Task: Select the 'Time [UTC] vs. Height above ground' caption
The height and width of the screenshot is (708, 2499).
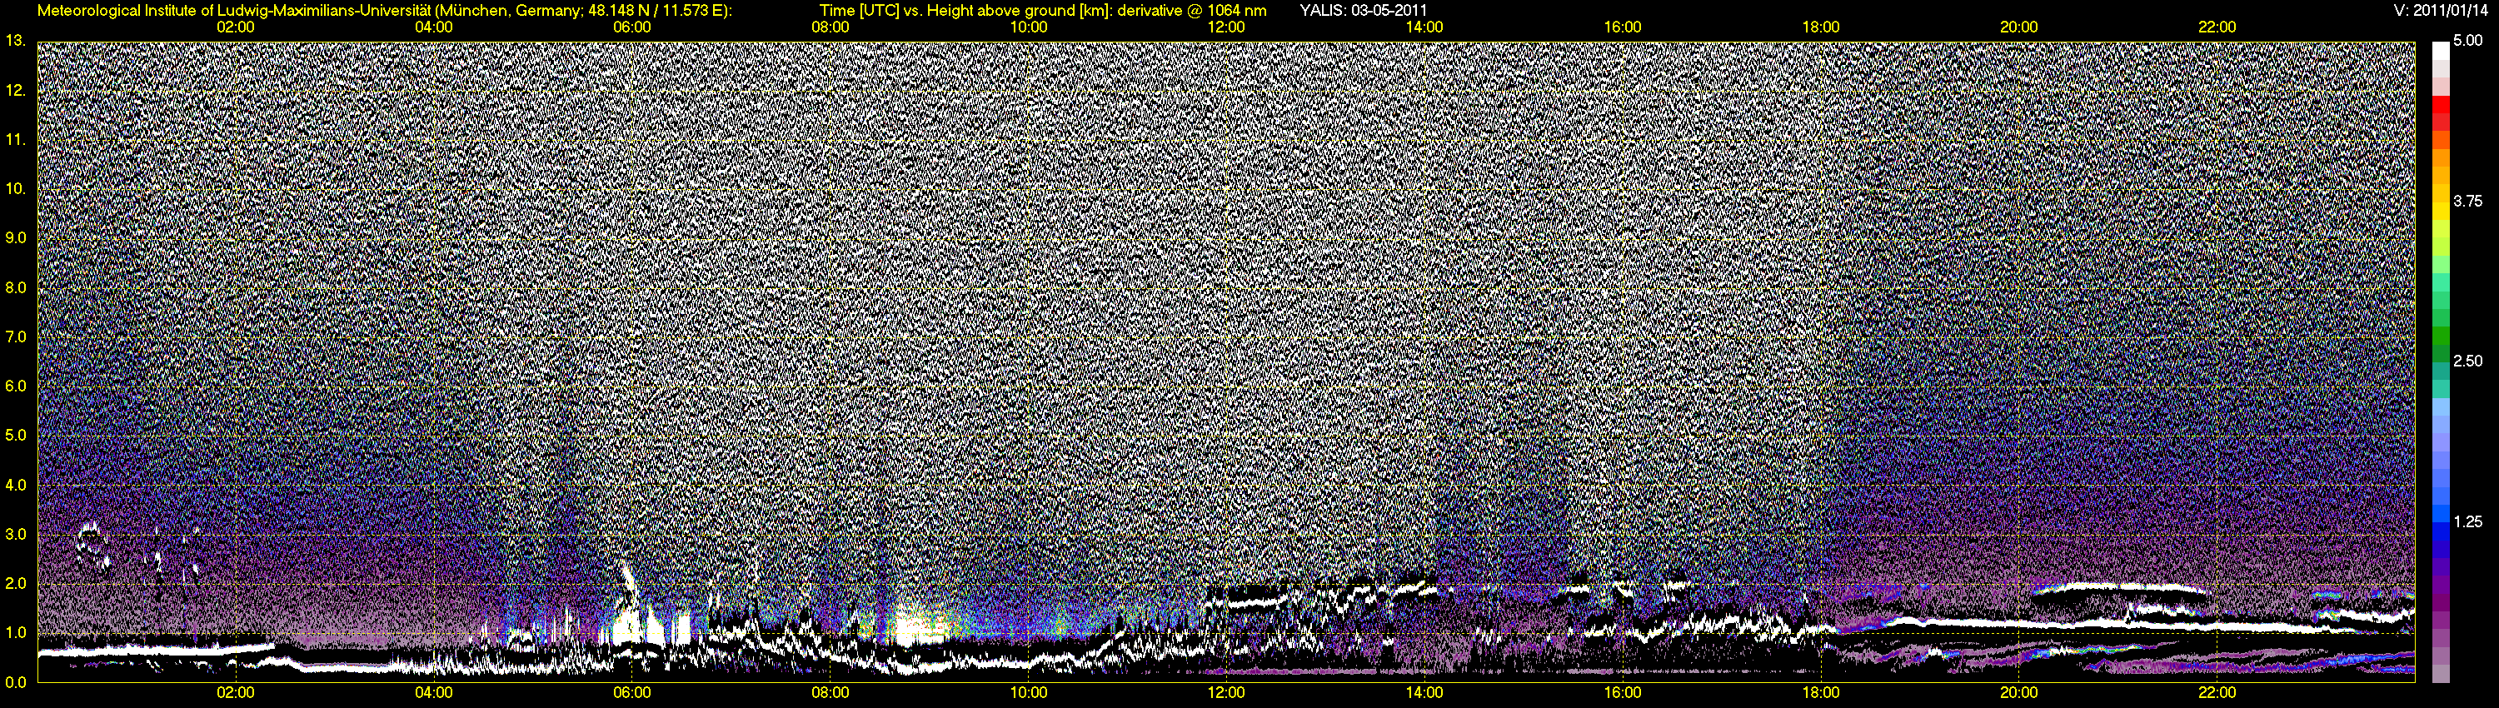Action: pos(1043,11)
